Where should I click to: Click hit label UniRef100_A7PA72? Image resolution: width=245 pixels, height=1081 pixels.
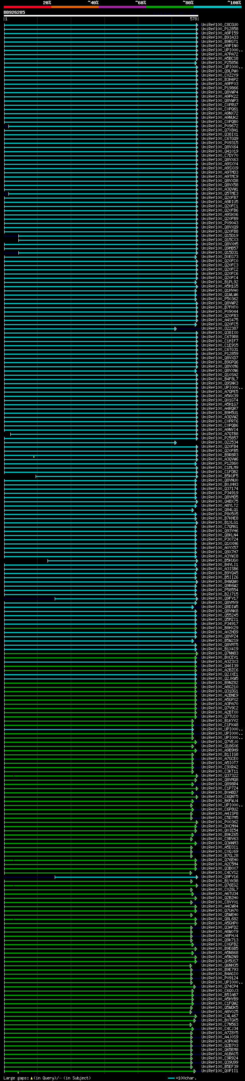tap(219, 54)
